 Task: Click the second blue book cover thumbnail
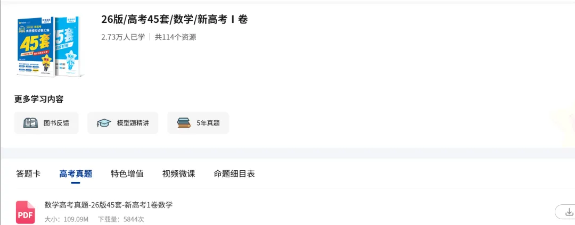[x=69, y=46]
